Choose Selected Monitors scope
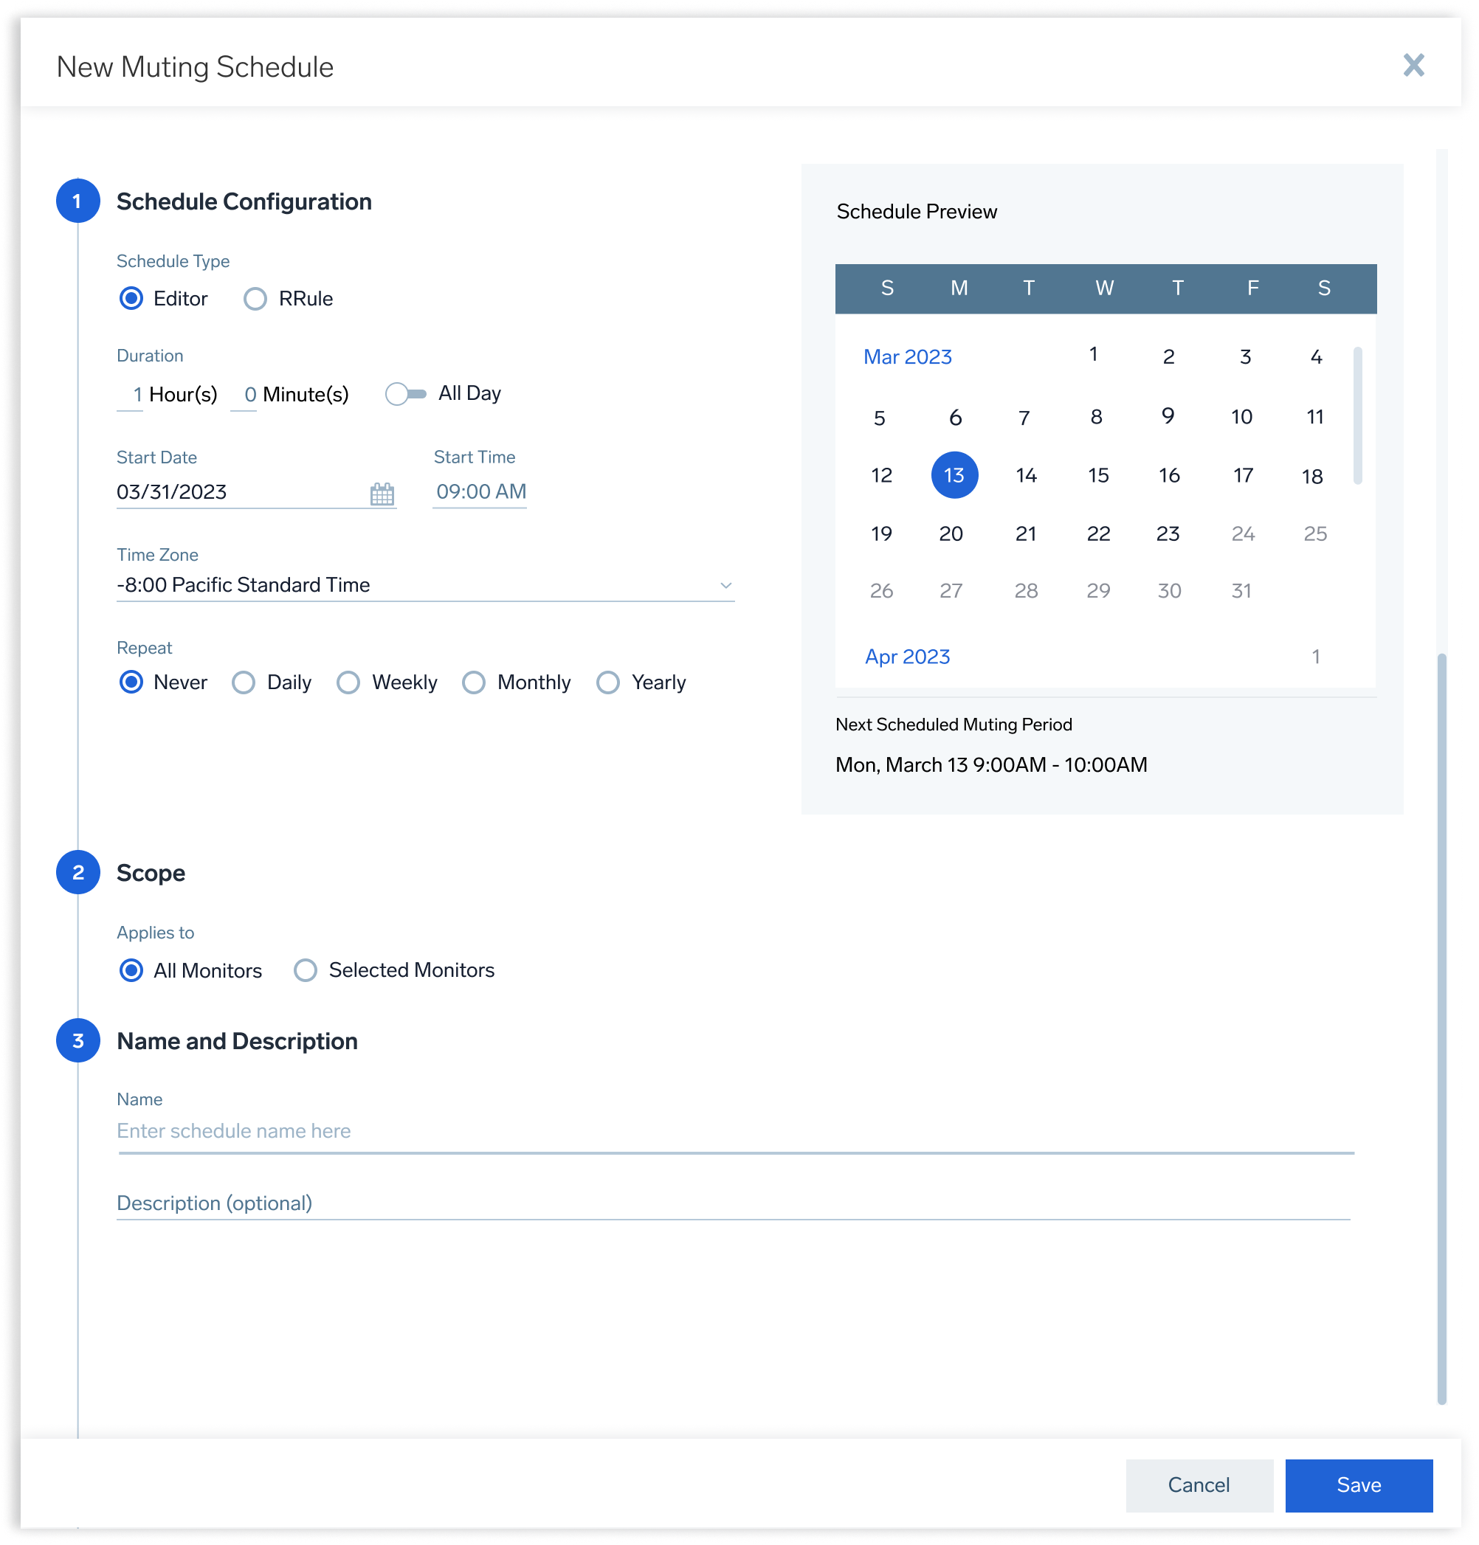Screen dimensions: 1479x1545 click(x=305, y=970)
